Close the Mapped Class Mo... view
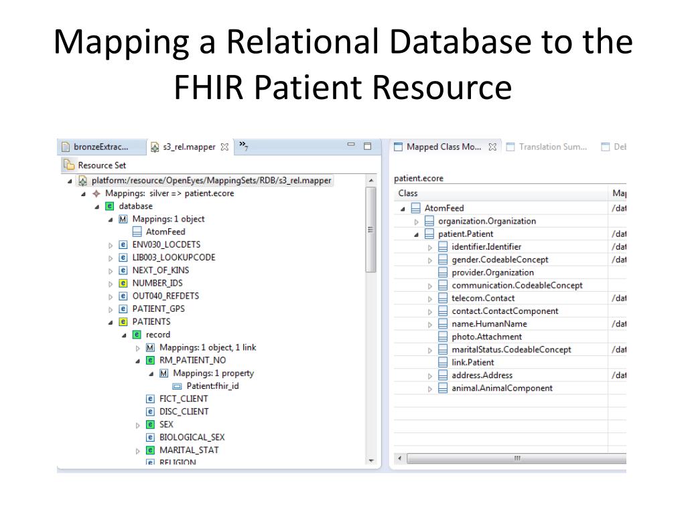 (x=492, y=147)
